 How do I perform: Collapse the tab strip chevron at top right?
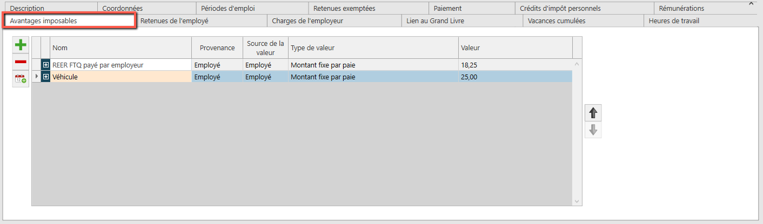tap(751, 4)
